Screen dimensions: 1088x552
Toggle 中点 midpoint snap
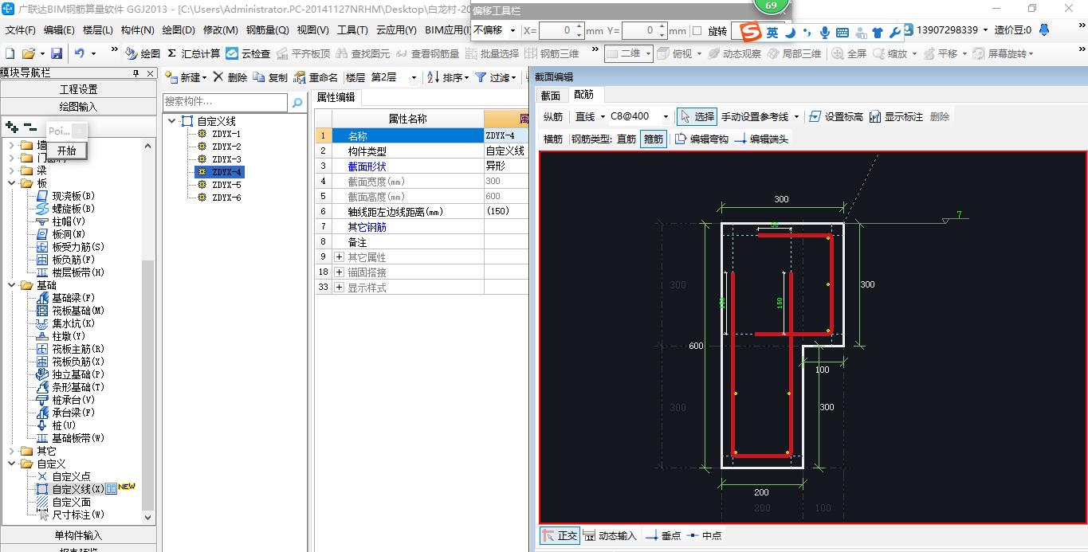704,535
